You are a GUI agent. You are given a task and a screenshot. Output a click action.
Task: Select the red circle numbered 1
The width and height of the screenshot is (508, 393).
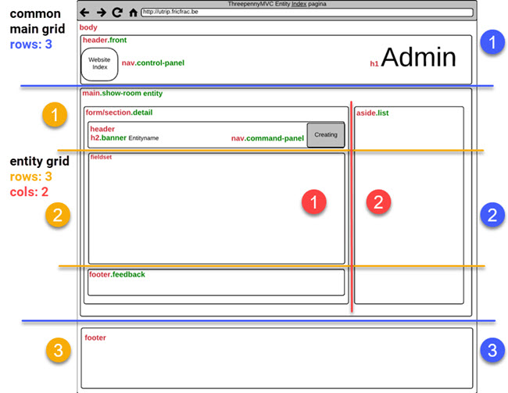[313, 202]
